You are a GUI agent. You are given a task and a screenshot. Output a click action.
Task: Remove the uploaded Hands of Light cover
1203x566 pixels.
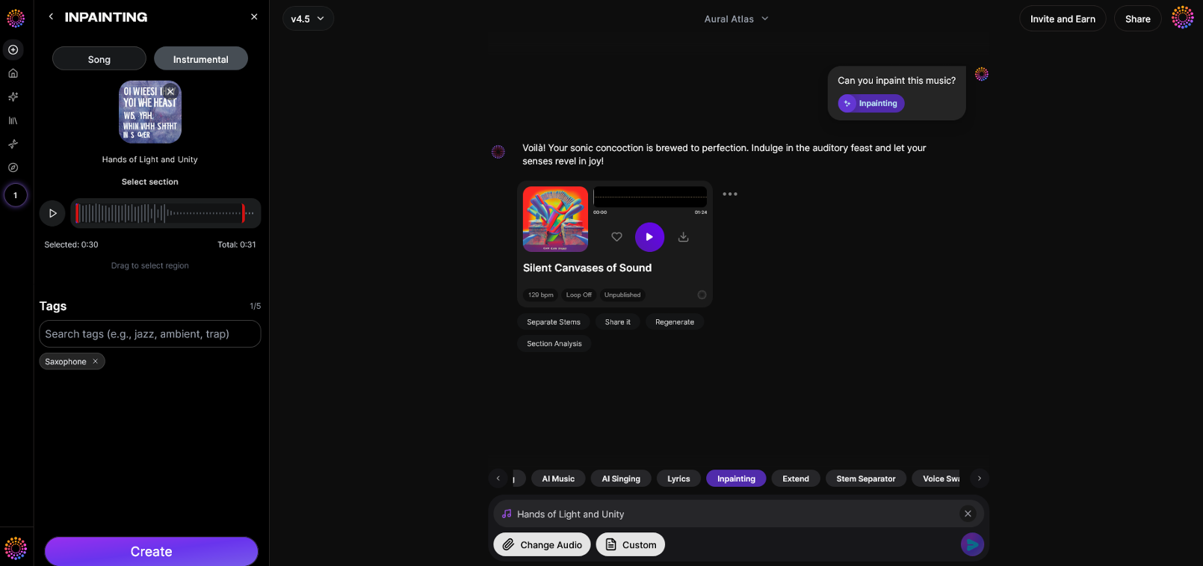pos(170,91)
